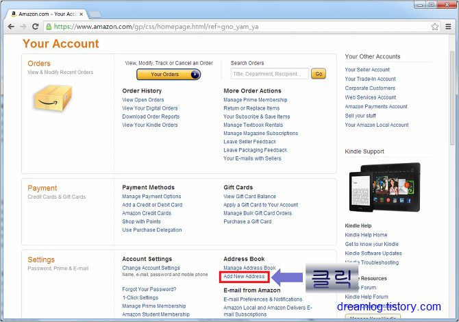Click the Kindle devices image

tap(384, 187)
